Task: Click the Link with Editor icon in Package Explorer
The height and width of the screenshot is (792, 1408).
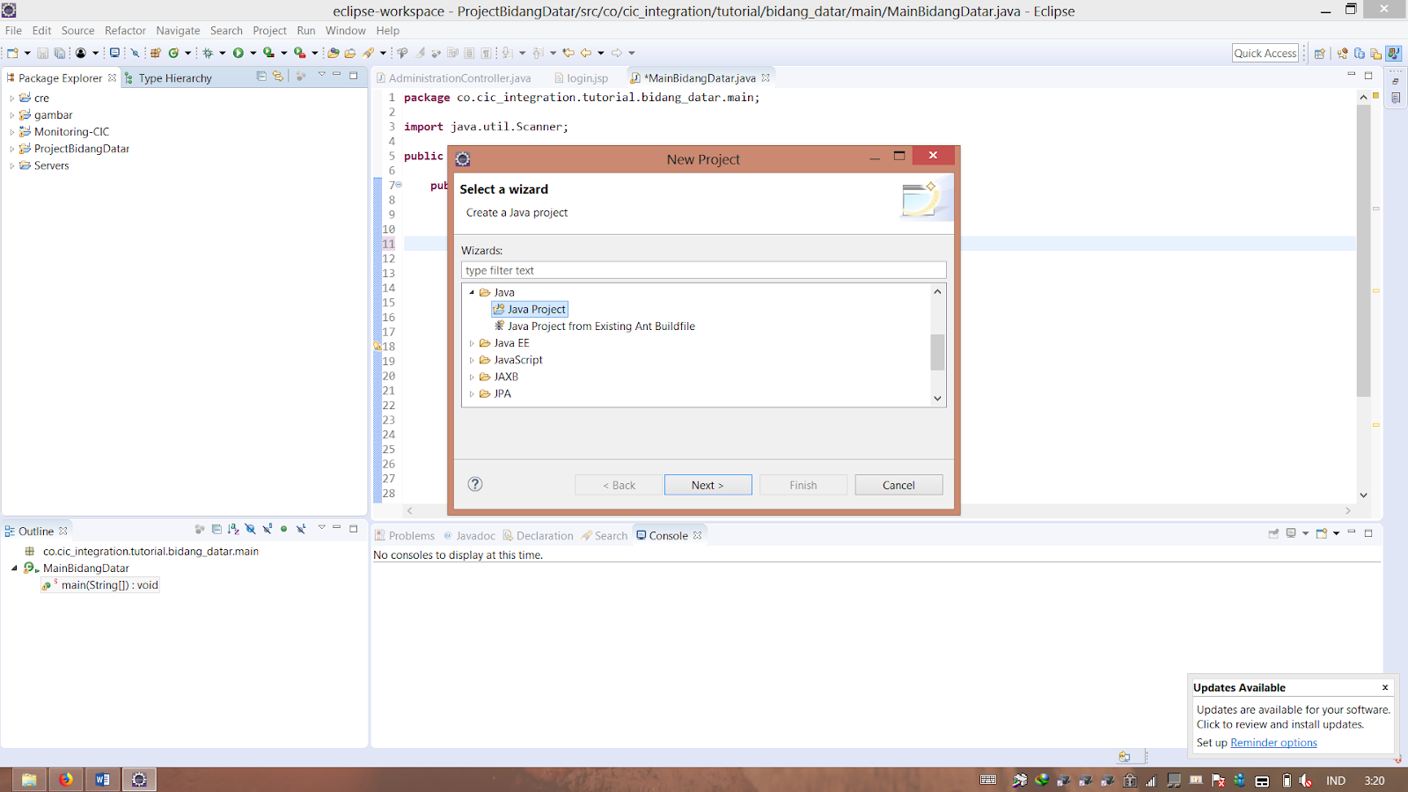Action: [277, 77]
